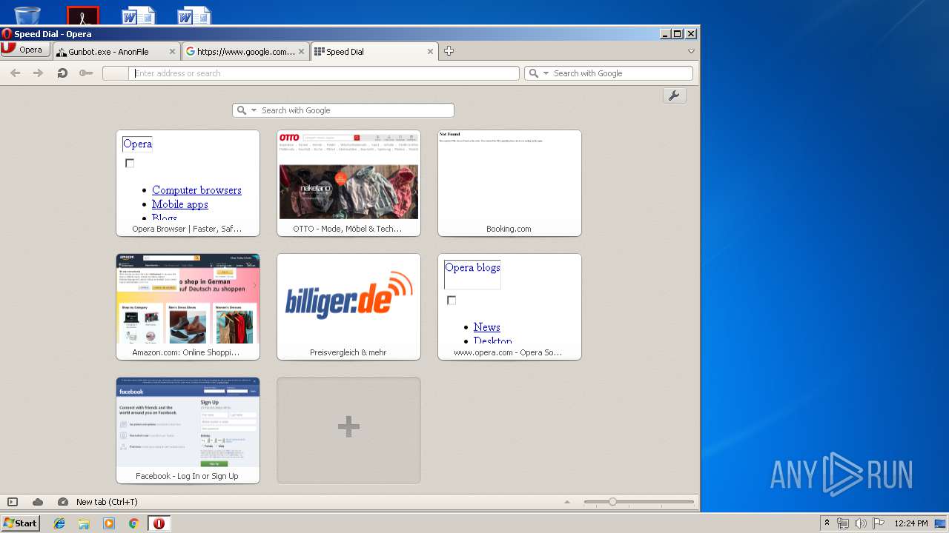Toggle Opera Turbo speedometer icon
Screen dimensions: 949x533
(63, 502)
